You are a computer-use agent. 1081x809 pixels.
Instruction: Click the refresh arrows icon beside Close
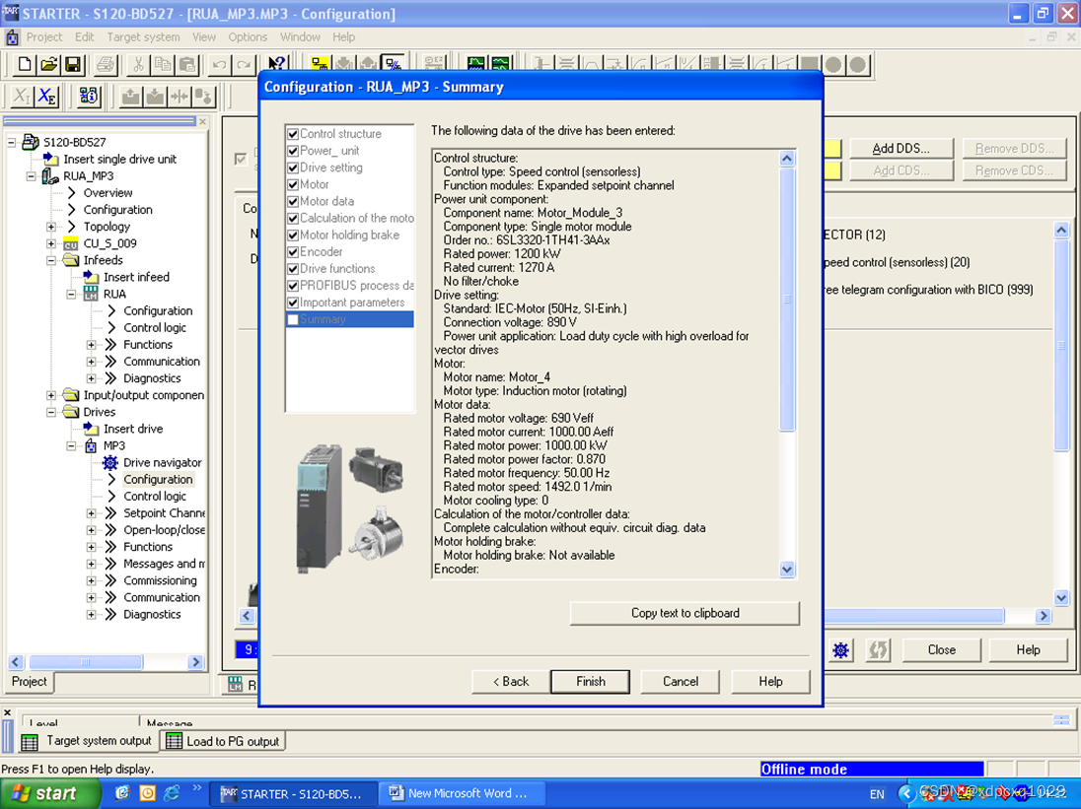pos(878,650)
